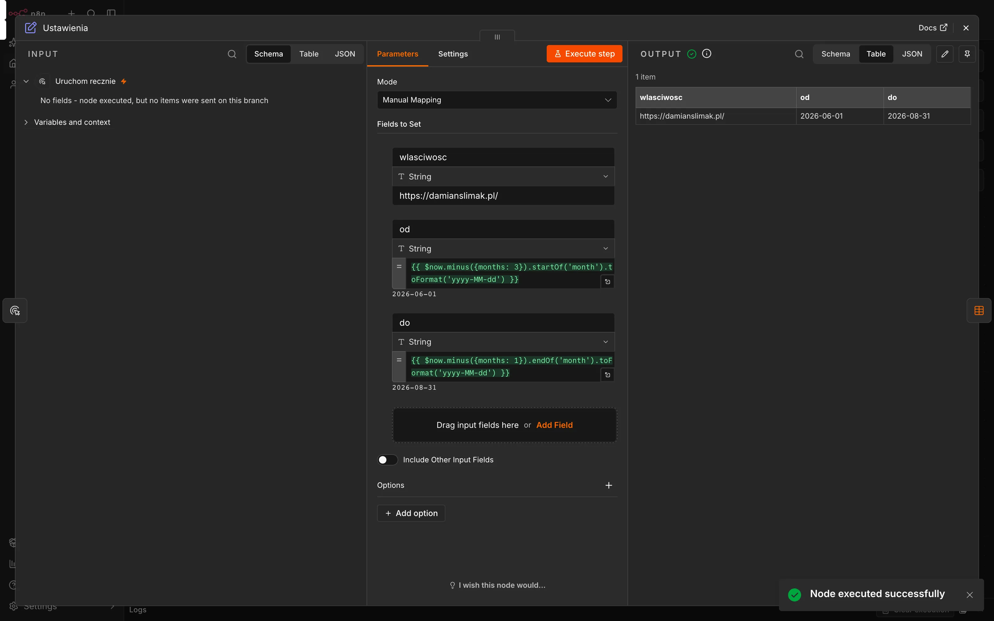
Task: Close the Ustawienia node panel
Action: tap(966, 28)
